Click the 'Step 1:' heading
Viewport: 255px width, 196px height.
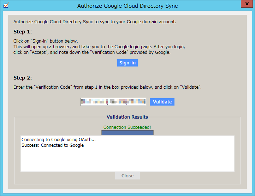point(23,32)
